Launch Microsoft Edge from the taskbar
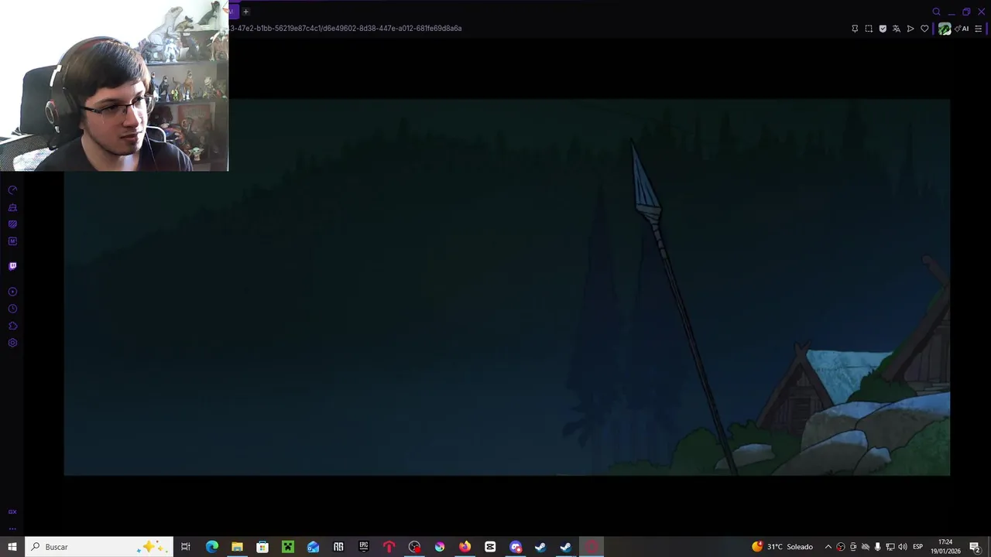 click(x=211, y=547)
